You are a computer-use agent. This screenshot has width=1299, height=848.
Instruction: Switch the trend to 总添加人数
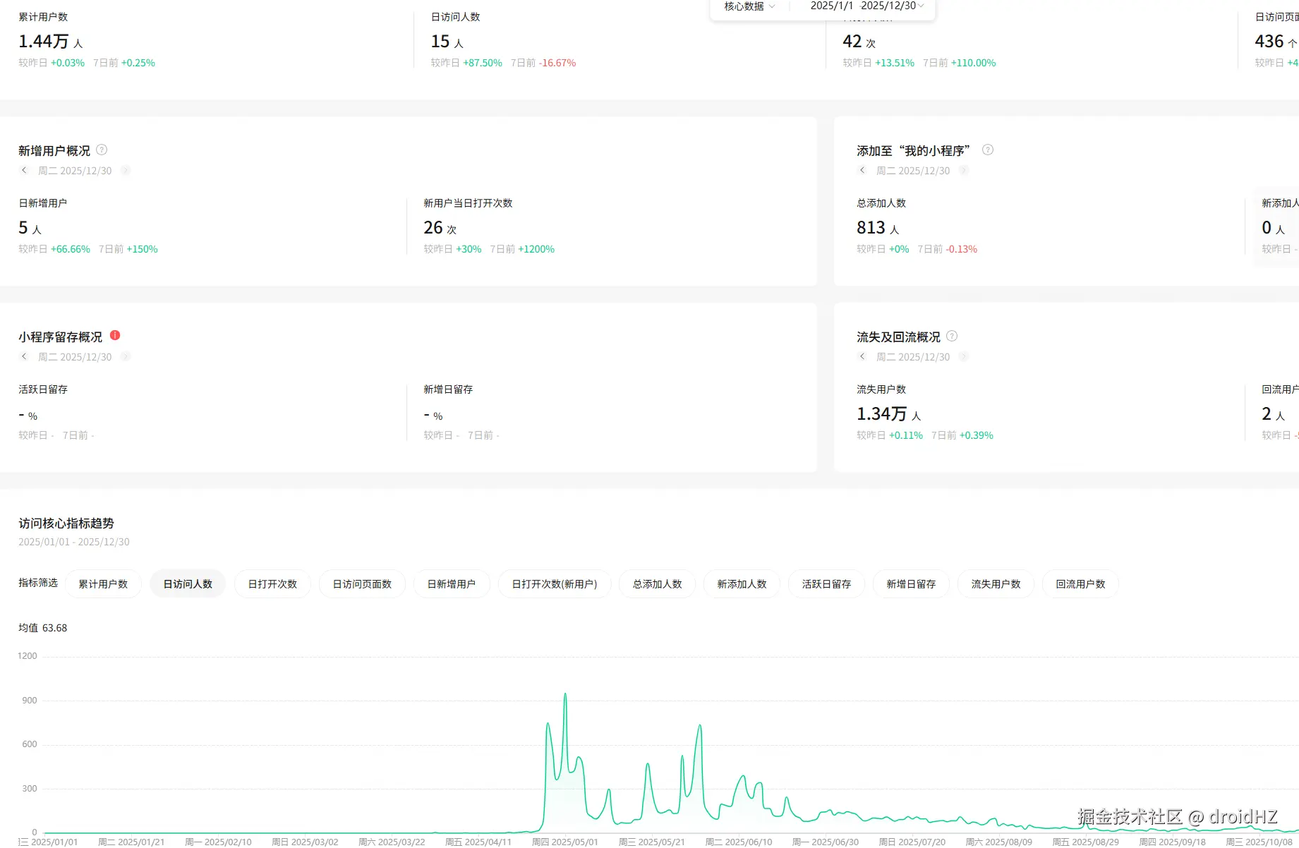click(657, 584)
